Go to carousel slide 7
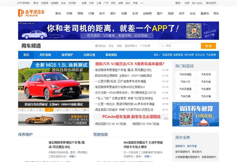 click(76, 110)
